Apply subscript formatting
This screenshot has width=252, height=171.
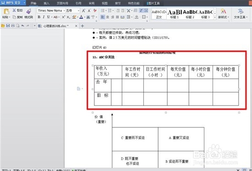68,17
